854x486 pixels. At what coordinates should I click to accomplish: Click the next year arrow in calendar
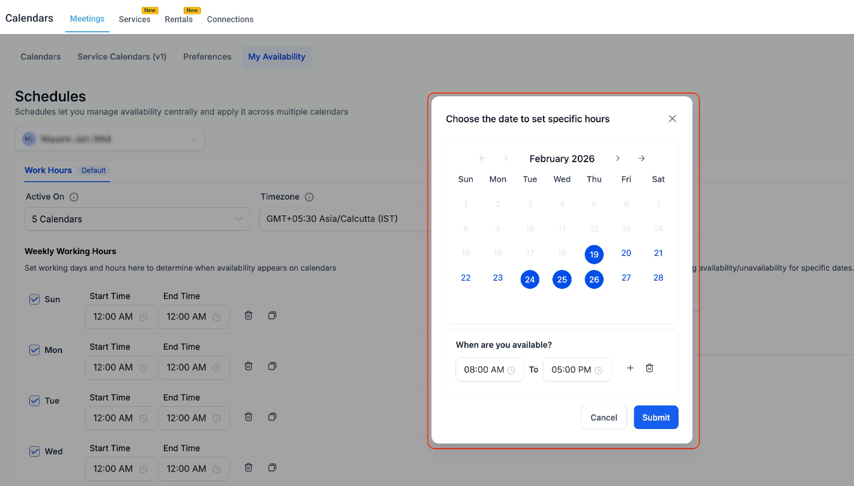642,158
